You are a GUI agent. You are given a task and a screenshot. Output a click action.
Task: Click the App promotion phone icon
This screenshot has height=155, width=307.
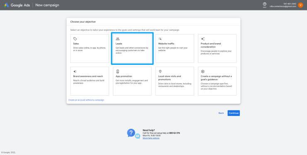pos(117,71)
